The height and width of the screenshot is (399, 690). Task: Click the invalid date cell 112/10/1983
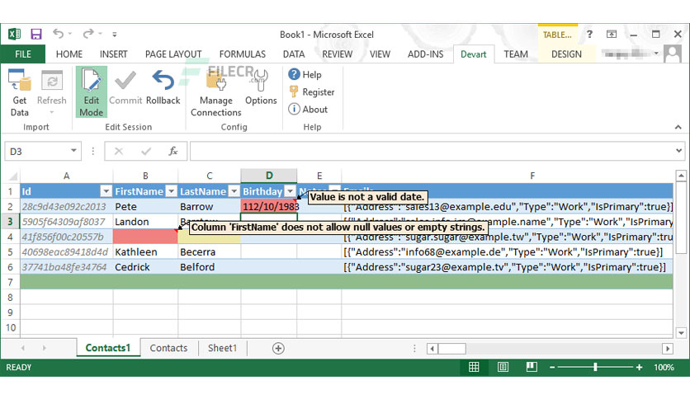coord(269,207)
